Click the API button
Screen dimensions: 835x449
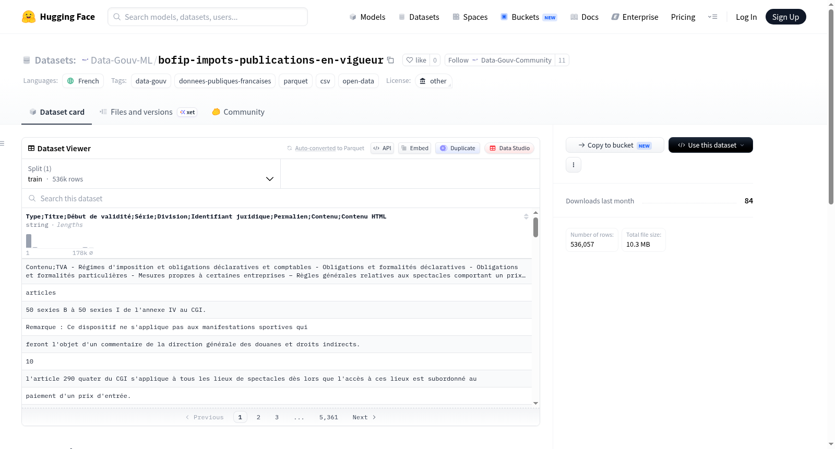pyautogui.click(x=383, y=148)
